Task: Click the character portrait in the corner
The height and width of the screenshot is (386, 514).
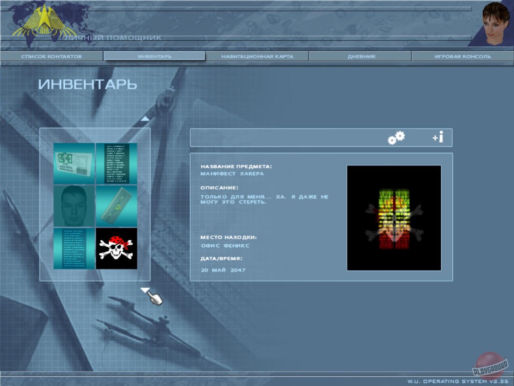Action: pyautogui.click(x=495, y=23)
